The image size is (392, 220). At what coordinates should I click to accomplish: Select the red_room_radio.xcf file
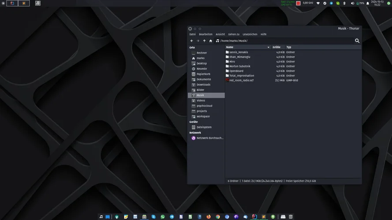click(241, 81)
